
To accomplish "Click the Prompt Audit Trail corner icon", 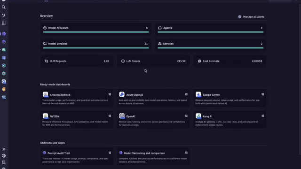I will (110, 153).
